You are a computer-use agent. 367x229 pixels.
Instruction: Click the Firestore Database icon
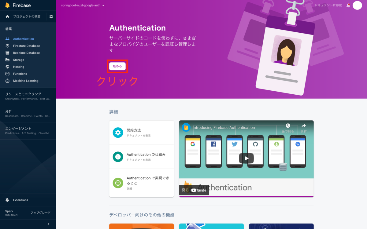[7, 46]
